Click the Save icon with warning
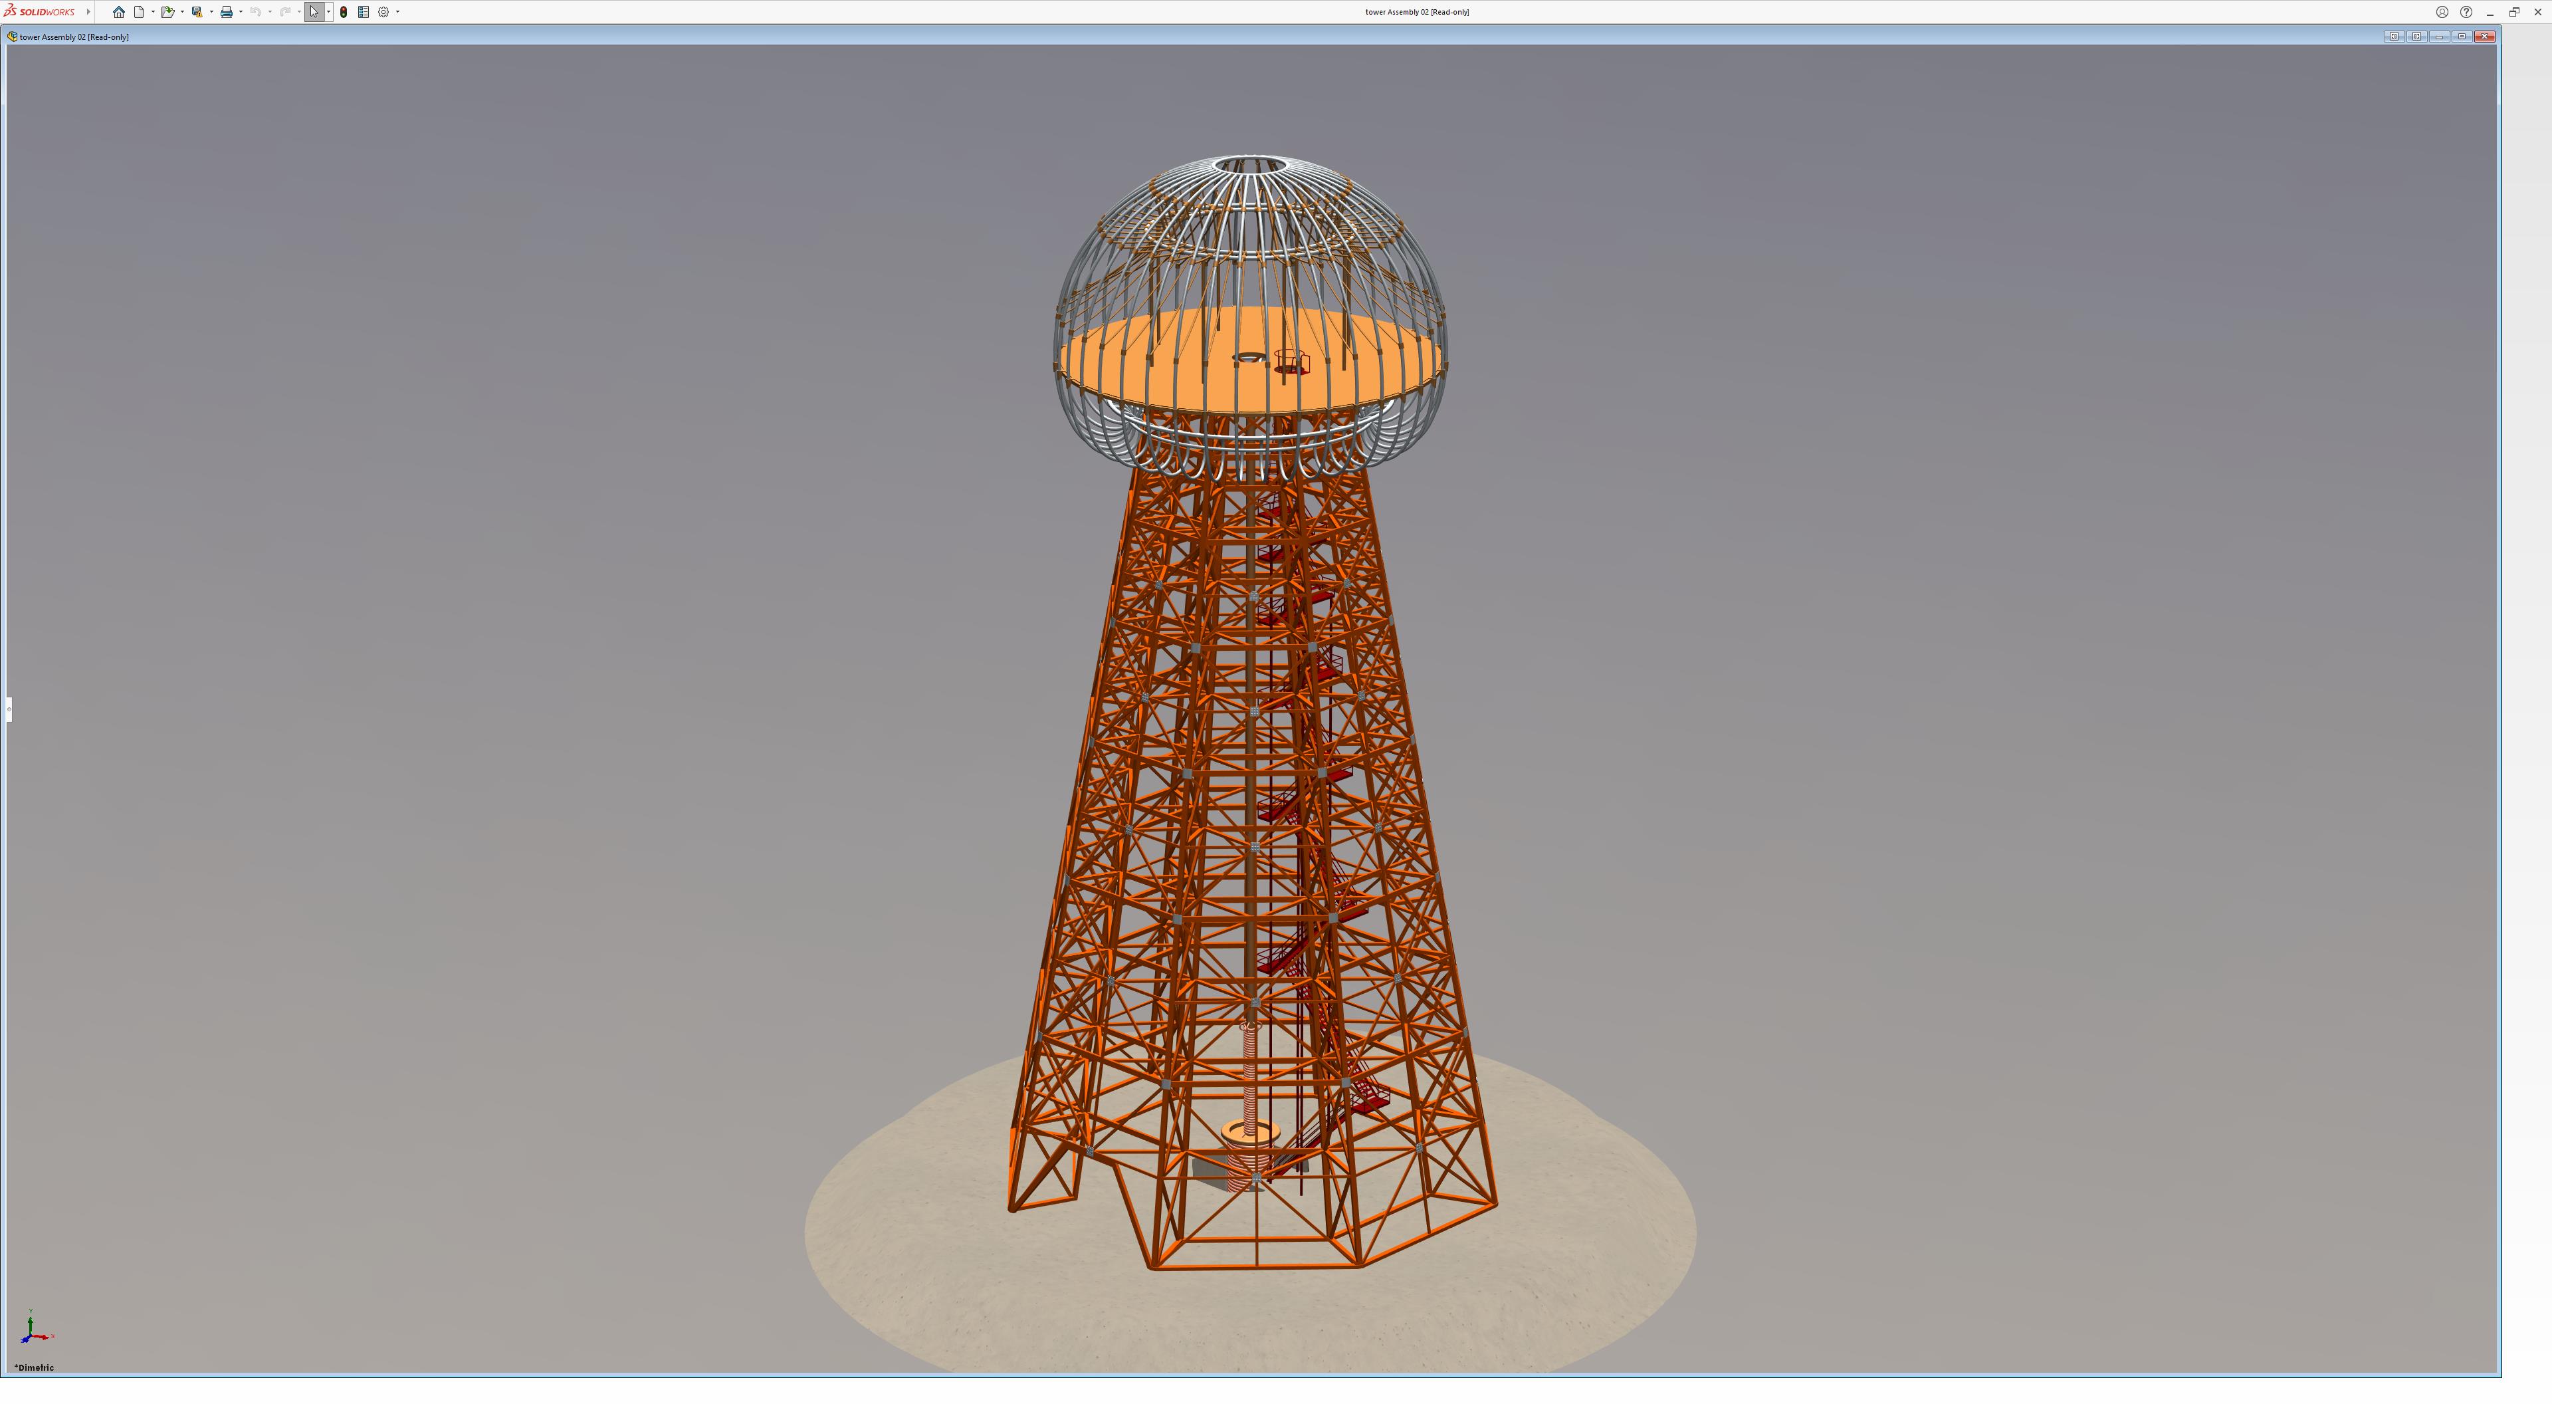This screenshot has height=1404, width=2552. click(197, 12)
